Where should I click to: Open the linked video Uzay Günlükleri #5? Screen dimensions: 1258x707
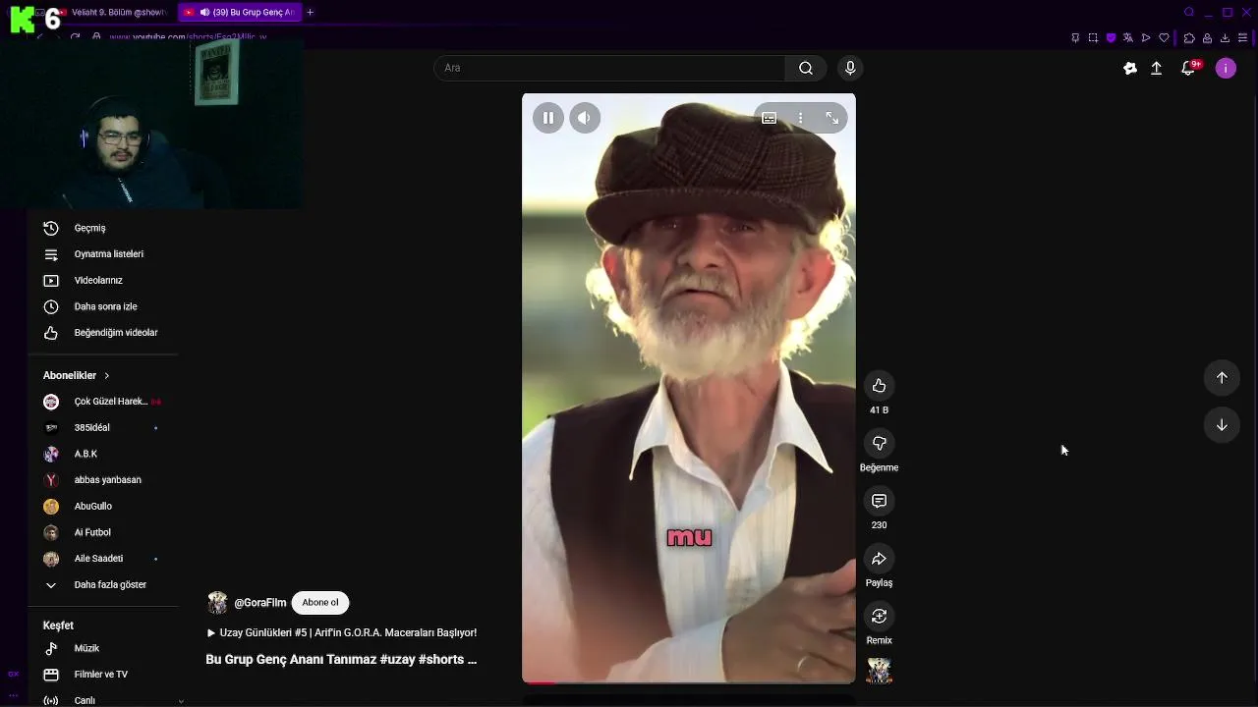342,633
